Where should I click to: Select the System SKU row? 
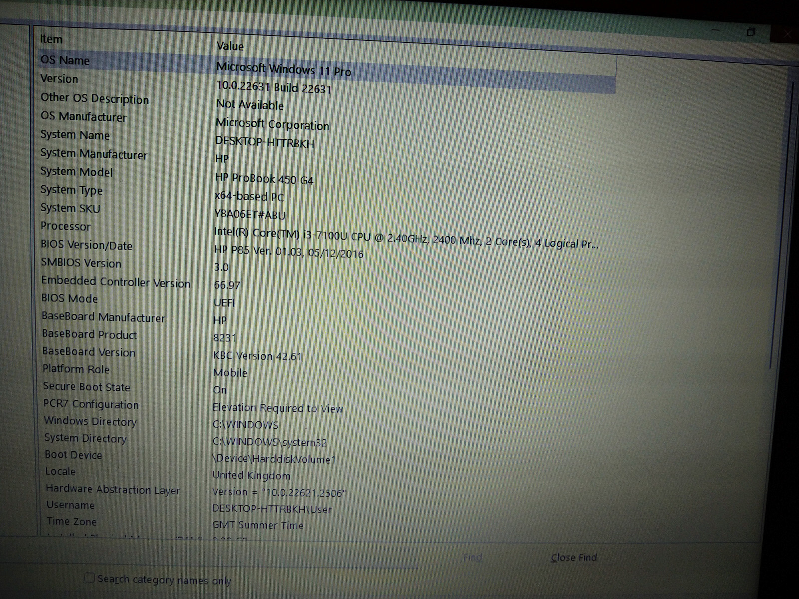pyautogui.click(x=70, y=208)
